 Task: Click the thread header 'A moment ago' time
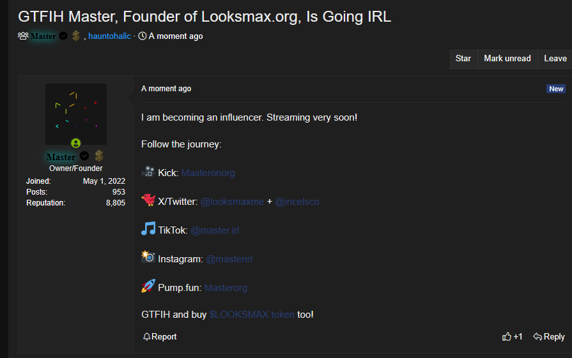click(x=176, y=36)
